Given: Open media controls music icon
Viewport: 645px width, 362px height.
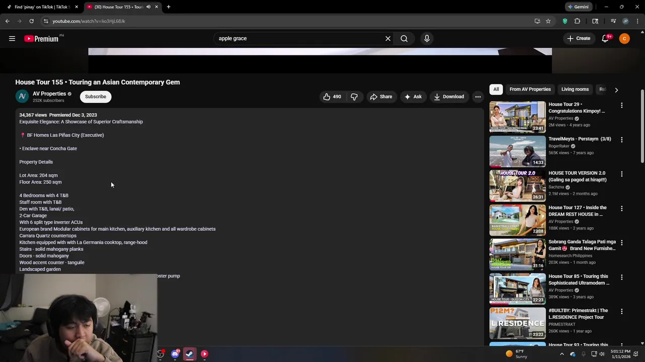Looking at the screenshot, I should pyautogui.click(x=613, y=21).
